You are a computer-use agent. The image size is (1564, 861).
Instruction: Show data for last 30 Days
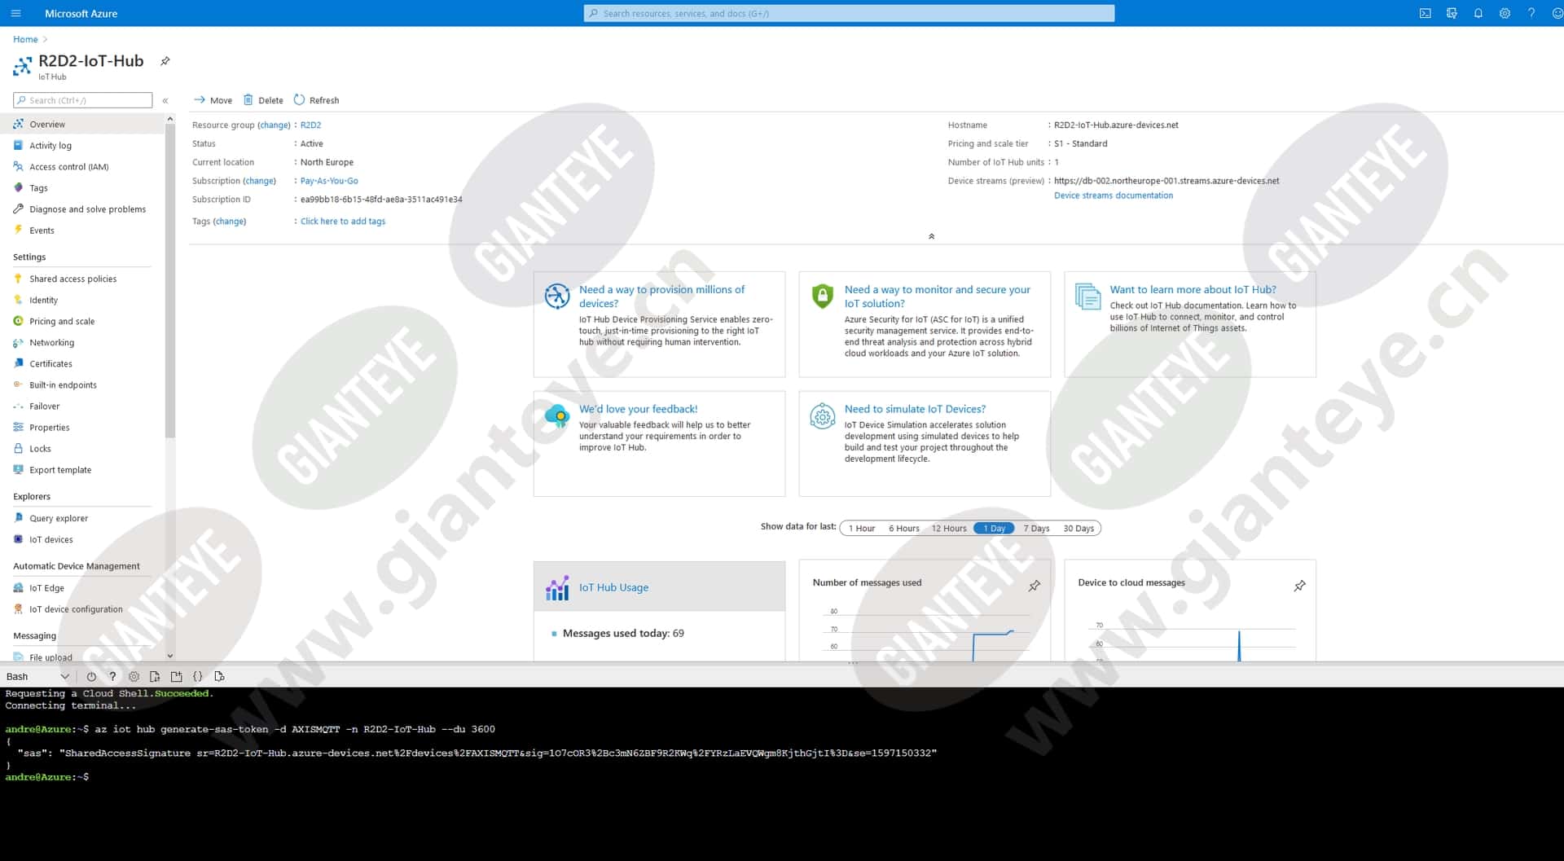click(1079, 528)
